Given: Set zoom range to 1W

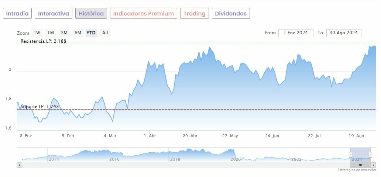Looking at the screenshot, I should click(x=37, y=33).
